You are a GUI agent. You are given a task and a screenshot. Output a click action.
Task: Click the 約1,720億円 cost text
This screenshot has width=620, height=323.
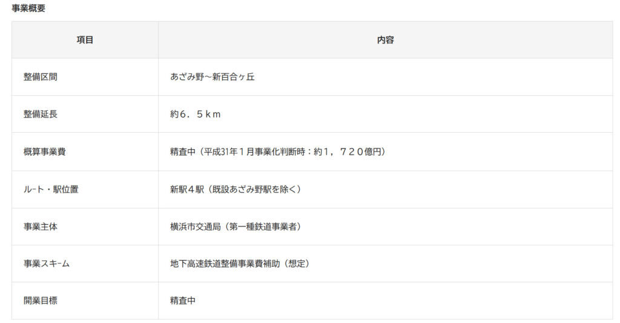[349, 152]
